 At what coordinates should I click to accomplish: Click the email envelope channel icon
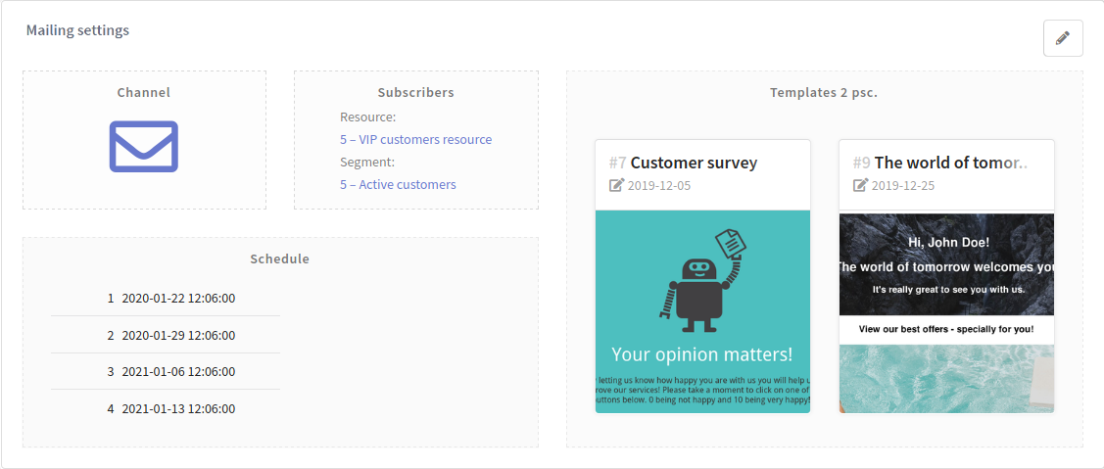(143, 146)
